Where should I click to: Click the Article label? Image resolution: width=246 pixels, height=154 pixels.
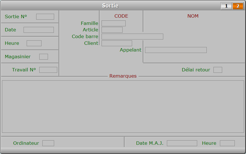91,30
